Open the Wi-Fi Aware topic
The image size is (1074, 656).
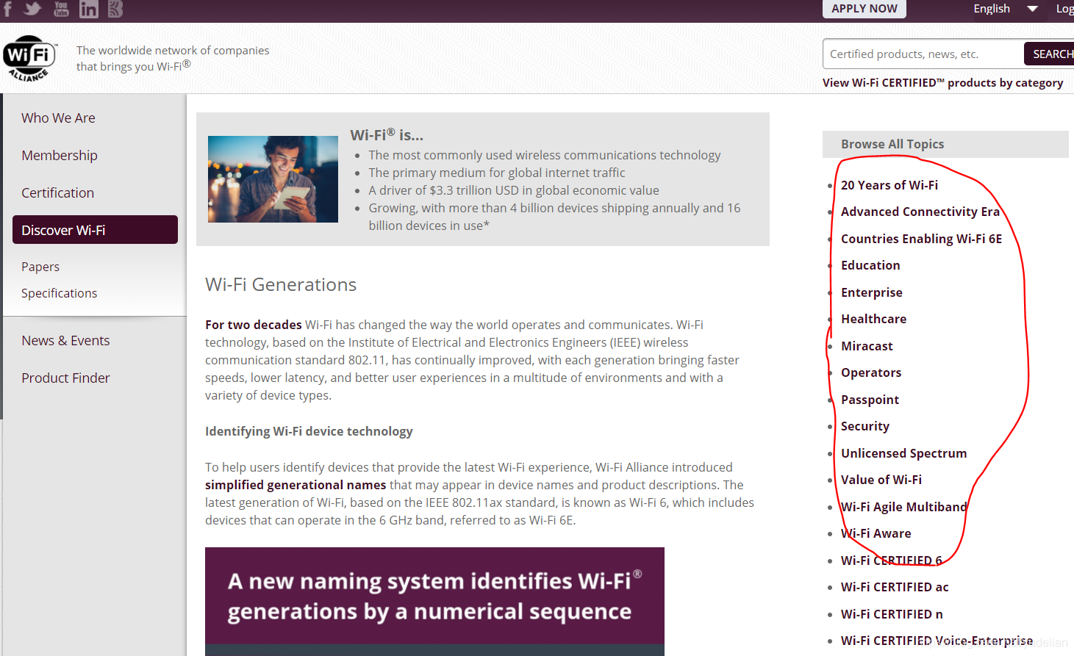point(876,533)
